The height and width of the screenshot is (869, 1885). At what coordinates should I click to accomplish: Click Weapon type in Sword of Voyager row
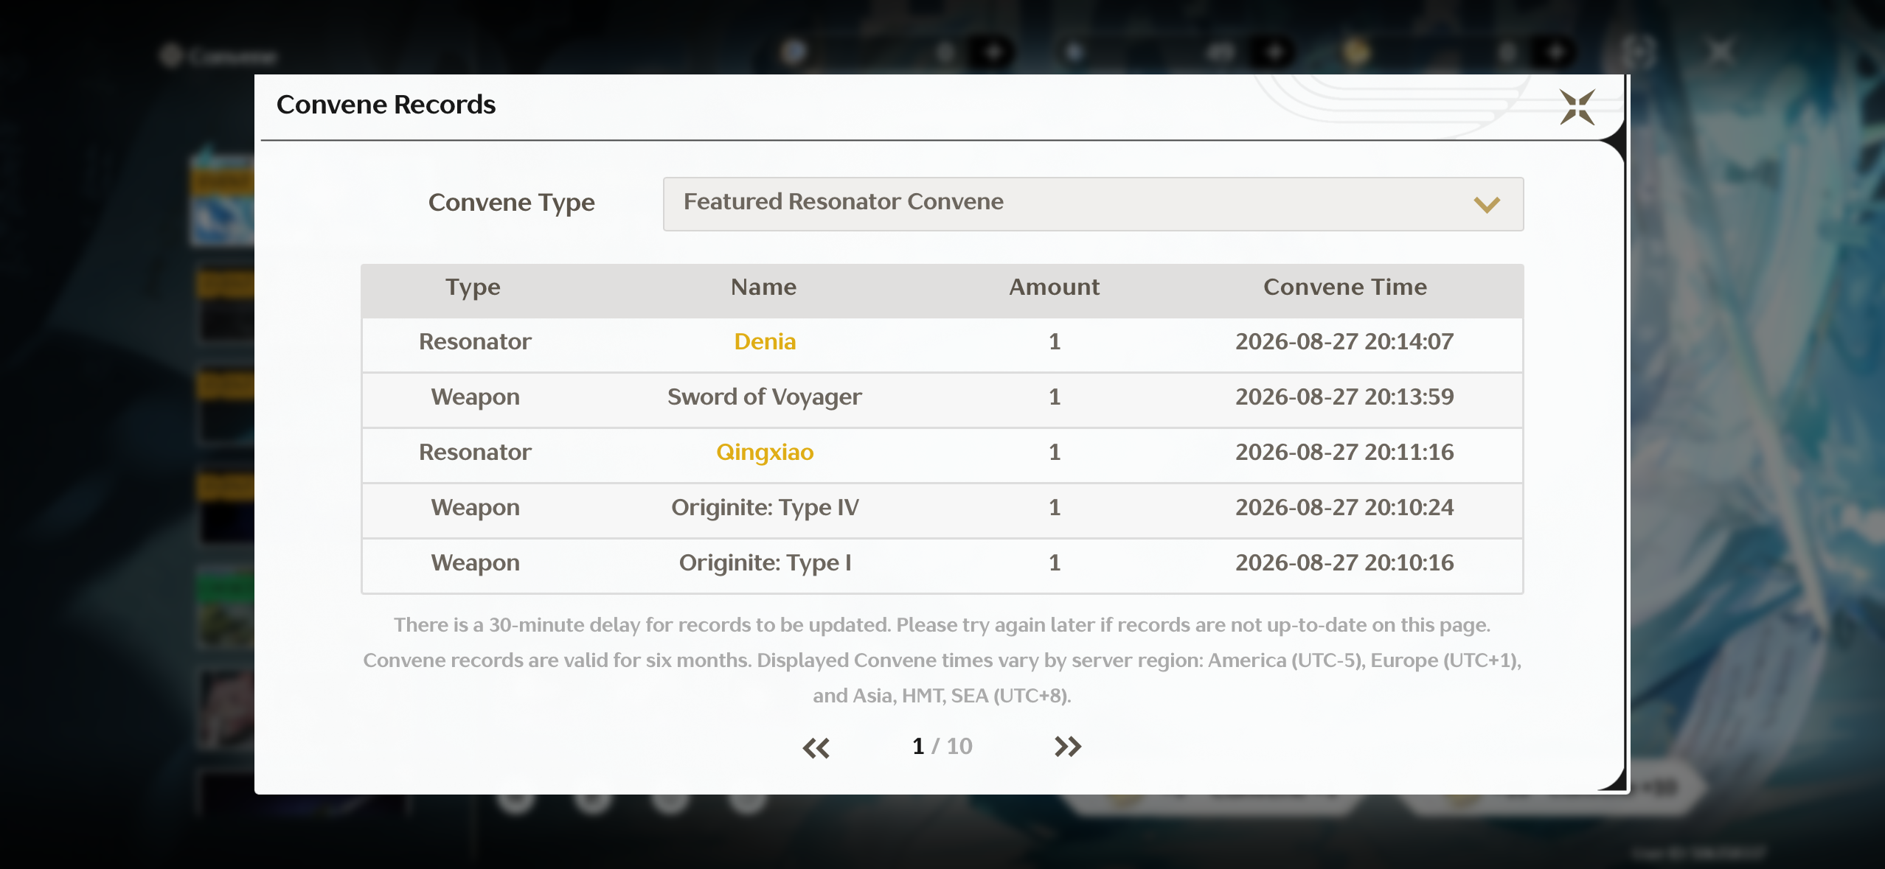[475, 397]
